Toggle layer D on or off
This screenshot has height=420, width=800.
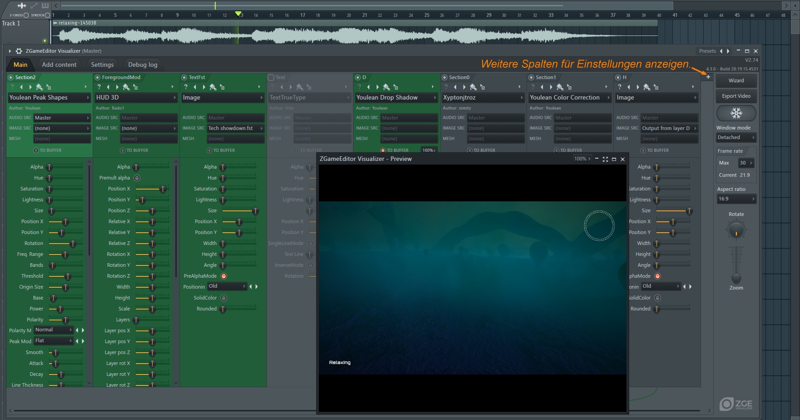click(x=358, y=77)
